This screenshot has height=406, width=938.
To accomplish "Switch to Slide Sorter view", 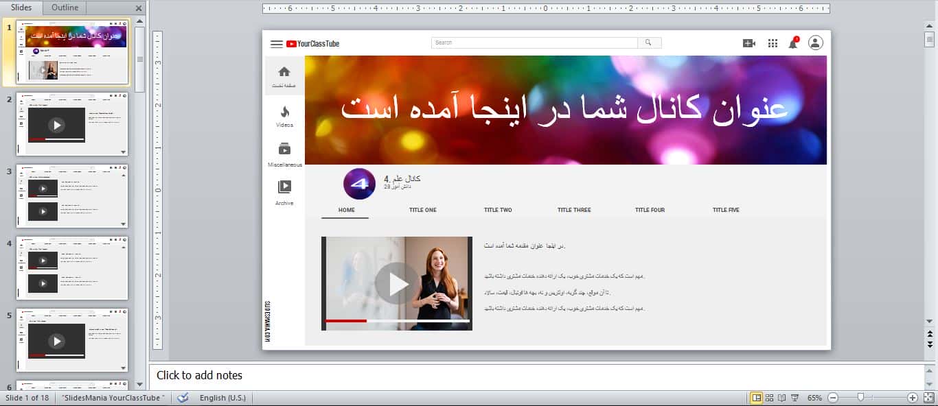I will click(x=769, y=398).
